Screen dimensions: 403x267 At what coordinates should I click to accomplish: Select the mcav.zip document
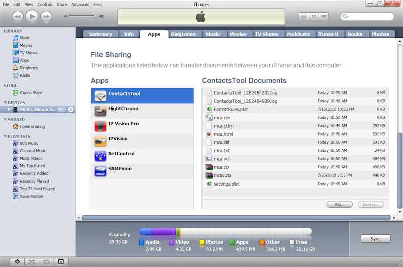click(295, 175)
